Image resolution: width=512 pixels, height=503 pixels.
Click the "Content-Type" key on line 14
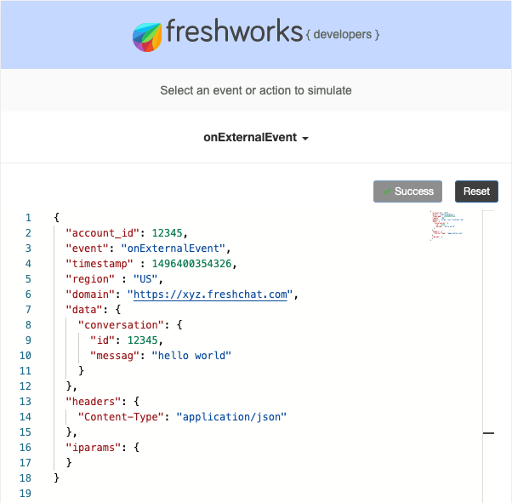tap(121, 417)
